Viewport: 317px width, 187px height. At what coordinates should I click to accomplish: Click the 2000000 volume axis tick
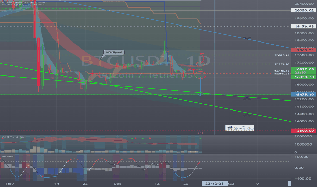click(x=303, y=136)
